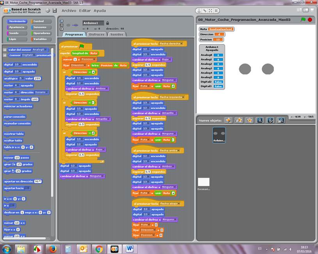Open the pin dropdown in 'digital 10 encendido'
The width and height of the screenshot is (318, 254).
click(18, 65)
